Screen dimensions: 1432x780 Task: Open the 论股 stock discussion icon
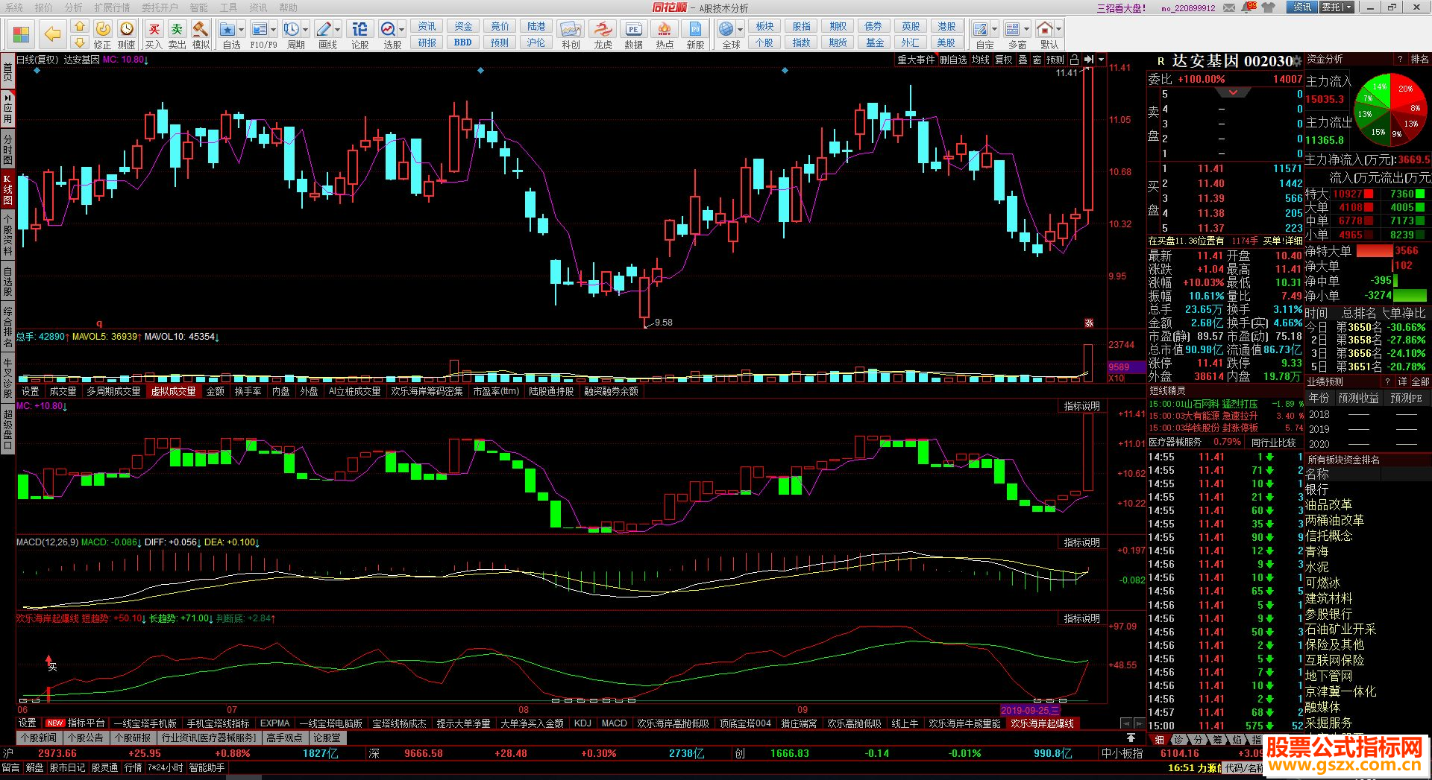[x=359, y=34]
